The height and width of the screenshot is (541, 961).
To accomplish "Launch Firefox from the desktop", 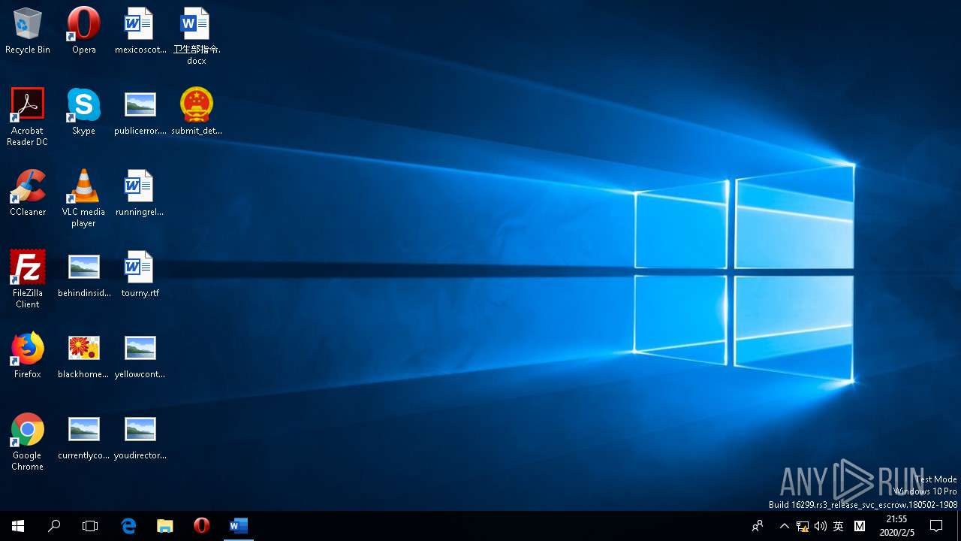I will [28, 355].
